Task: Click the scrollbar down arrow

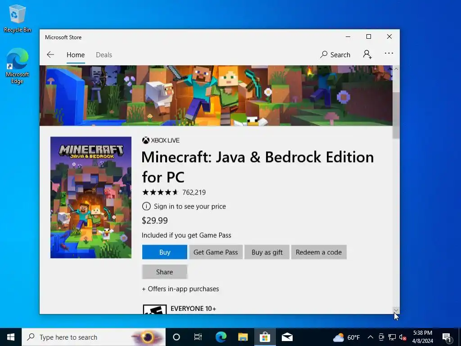Action: [396, 310]
